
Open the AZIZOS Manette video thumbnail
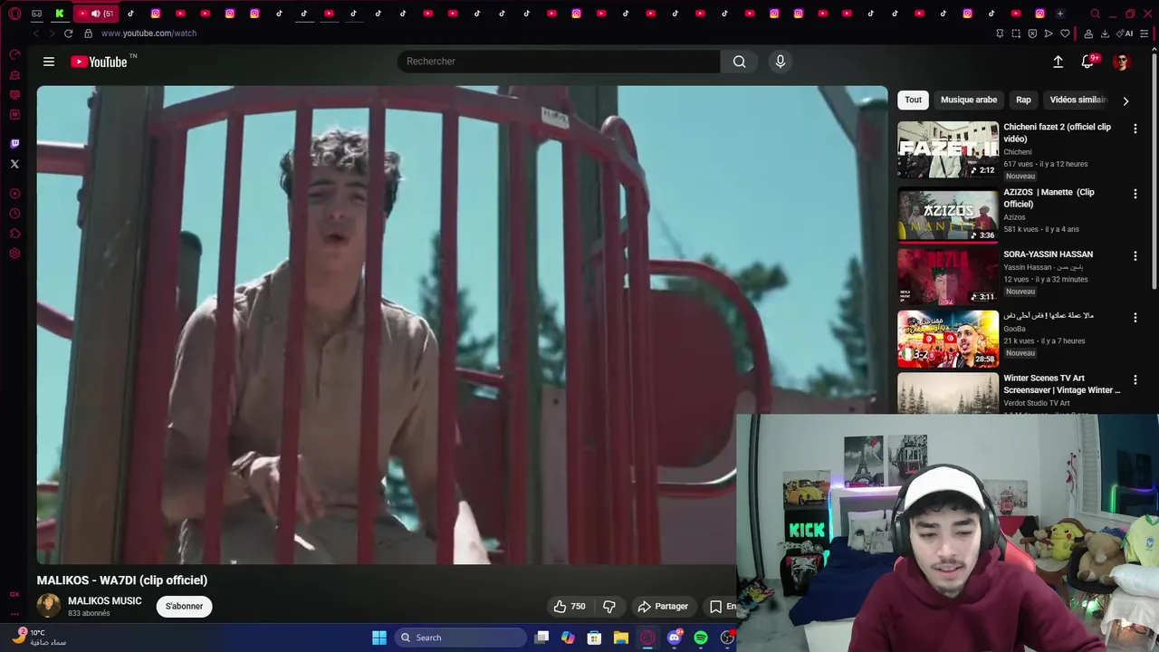click(948, 215)
